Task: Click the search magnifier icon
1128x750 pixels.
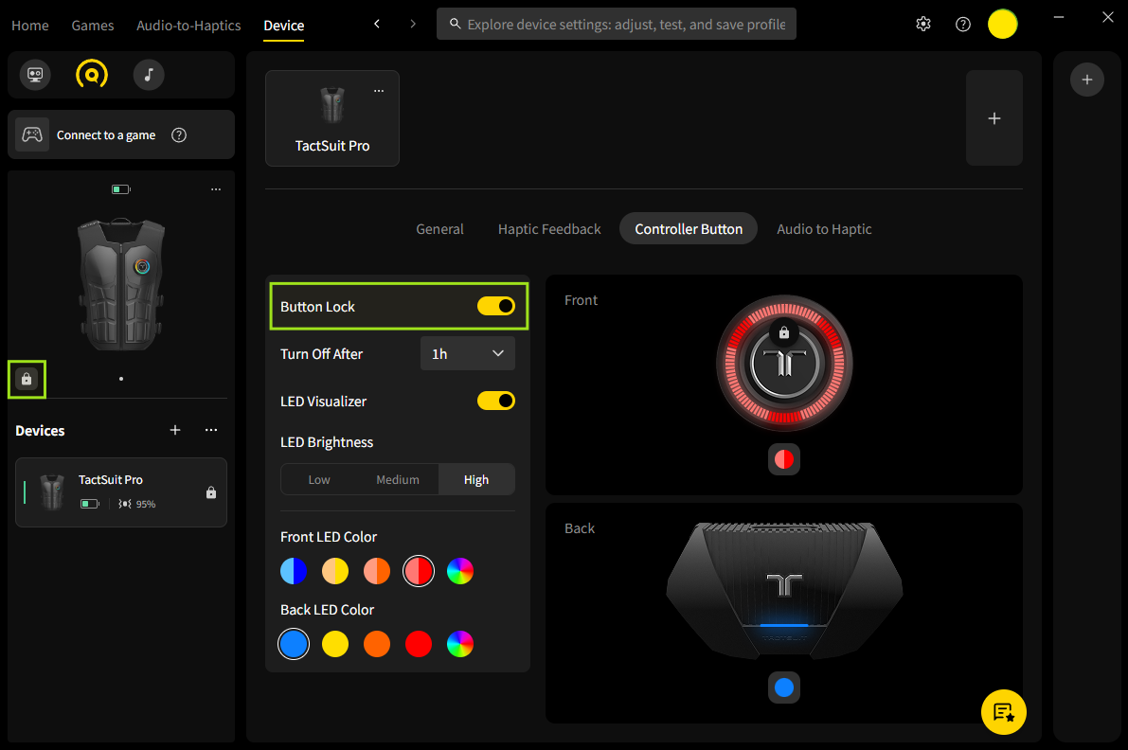Action: pyautogui.click(x=456, y=24)
